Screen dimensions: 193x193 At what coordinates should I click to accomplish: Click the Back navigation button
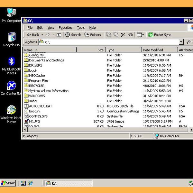(x=33, y=35)
